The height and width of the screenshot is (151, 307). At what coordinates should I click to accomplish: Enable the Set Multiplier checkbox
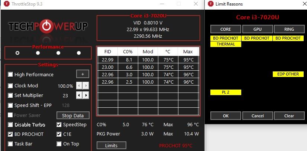tap(10, 95)
